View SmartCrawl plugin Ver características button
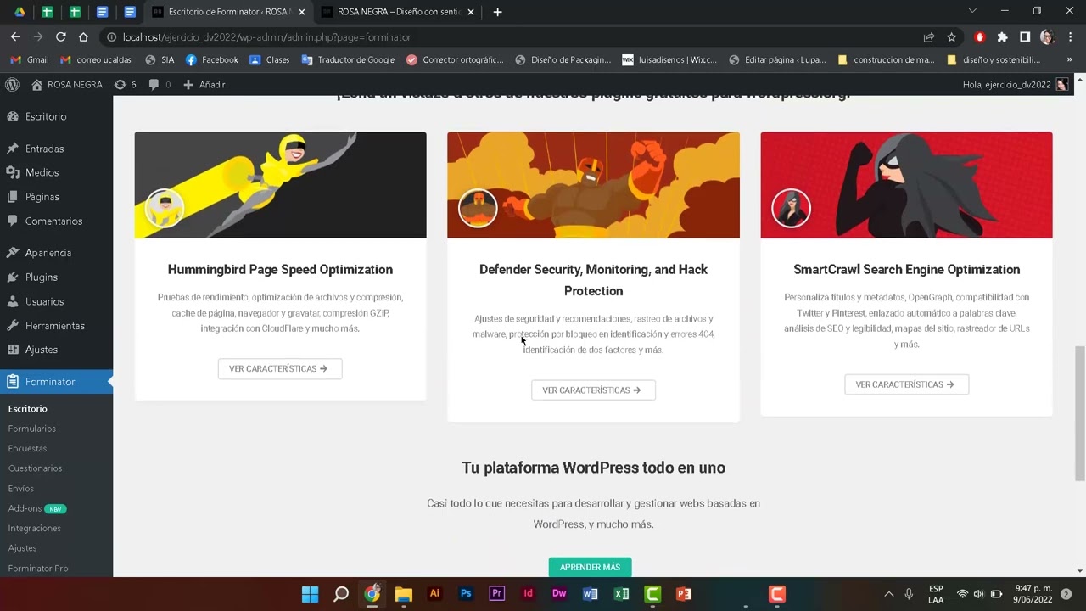The height and width of the screenshot is (611, 1086). 906,384
